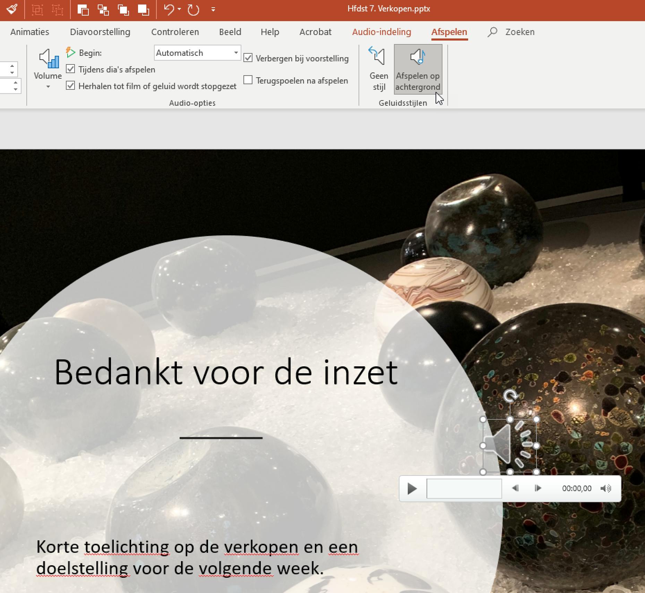
Task: Apply the 'Geen stijl' audio style
Action: click(x=378, y=69)
